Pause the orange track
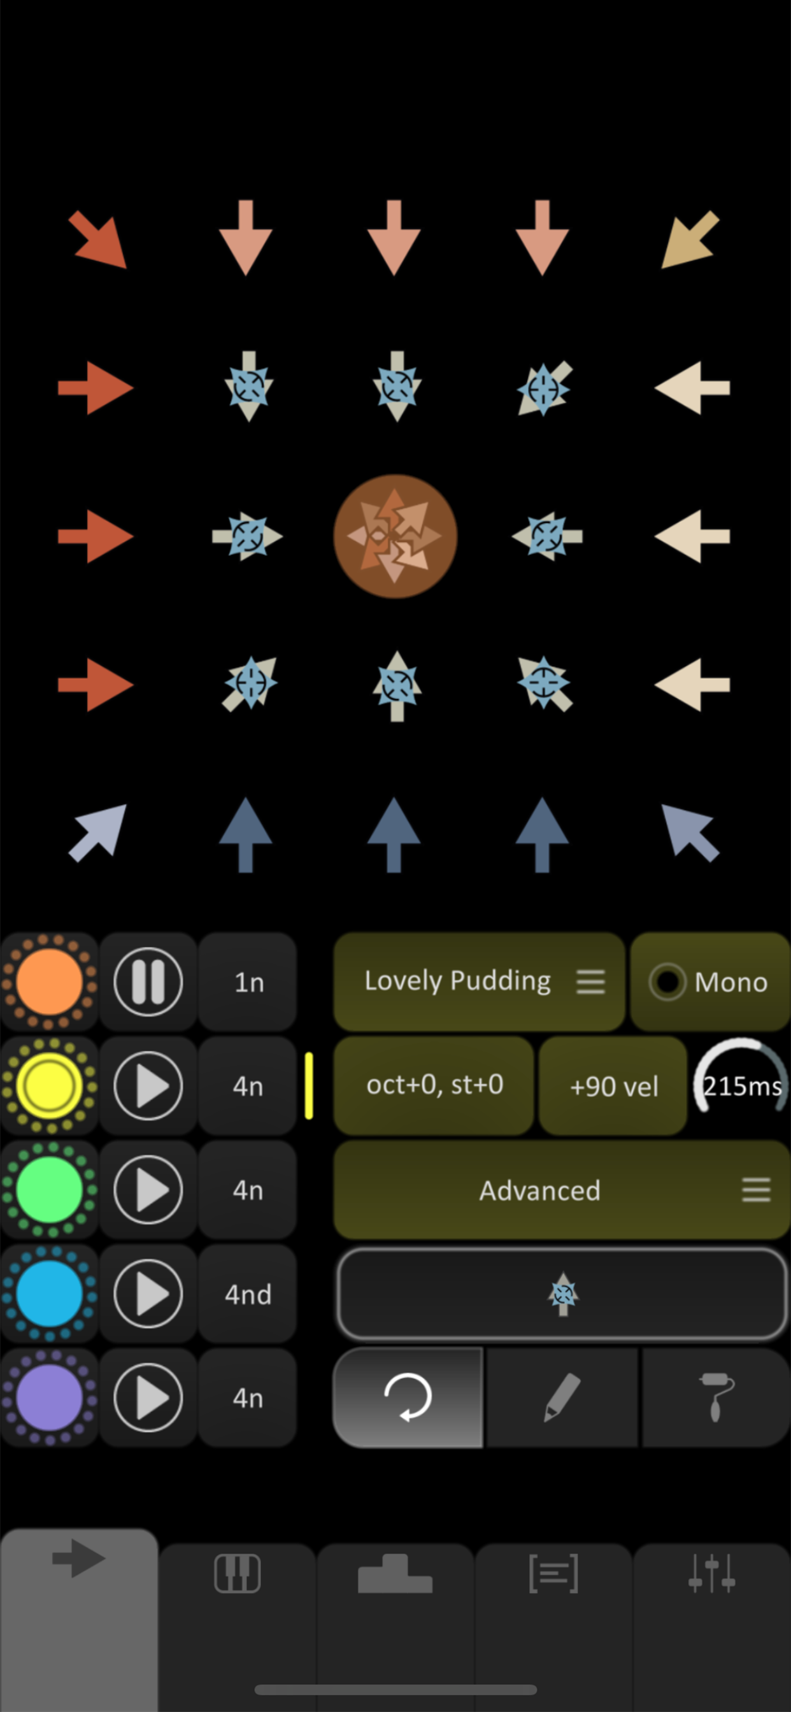 point(148,981)
